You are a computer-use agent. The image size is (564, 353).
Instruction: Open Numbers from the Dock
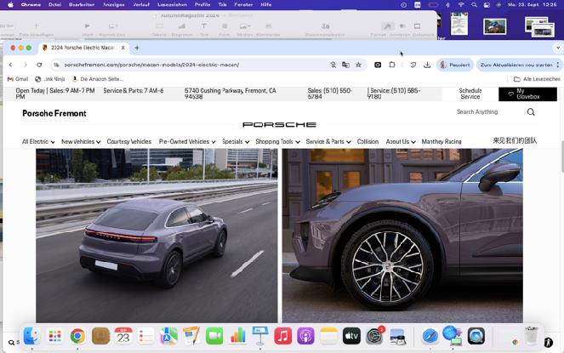237,336
